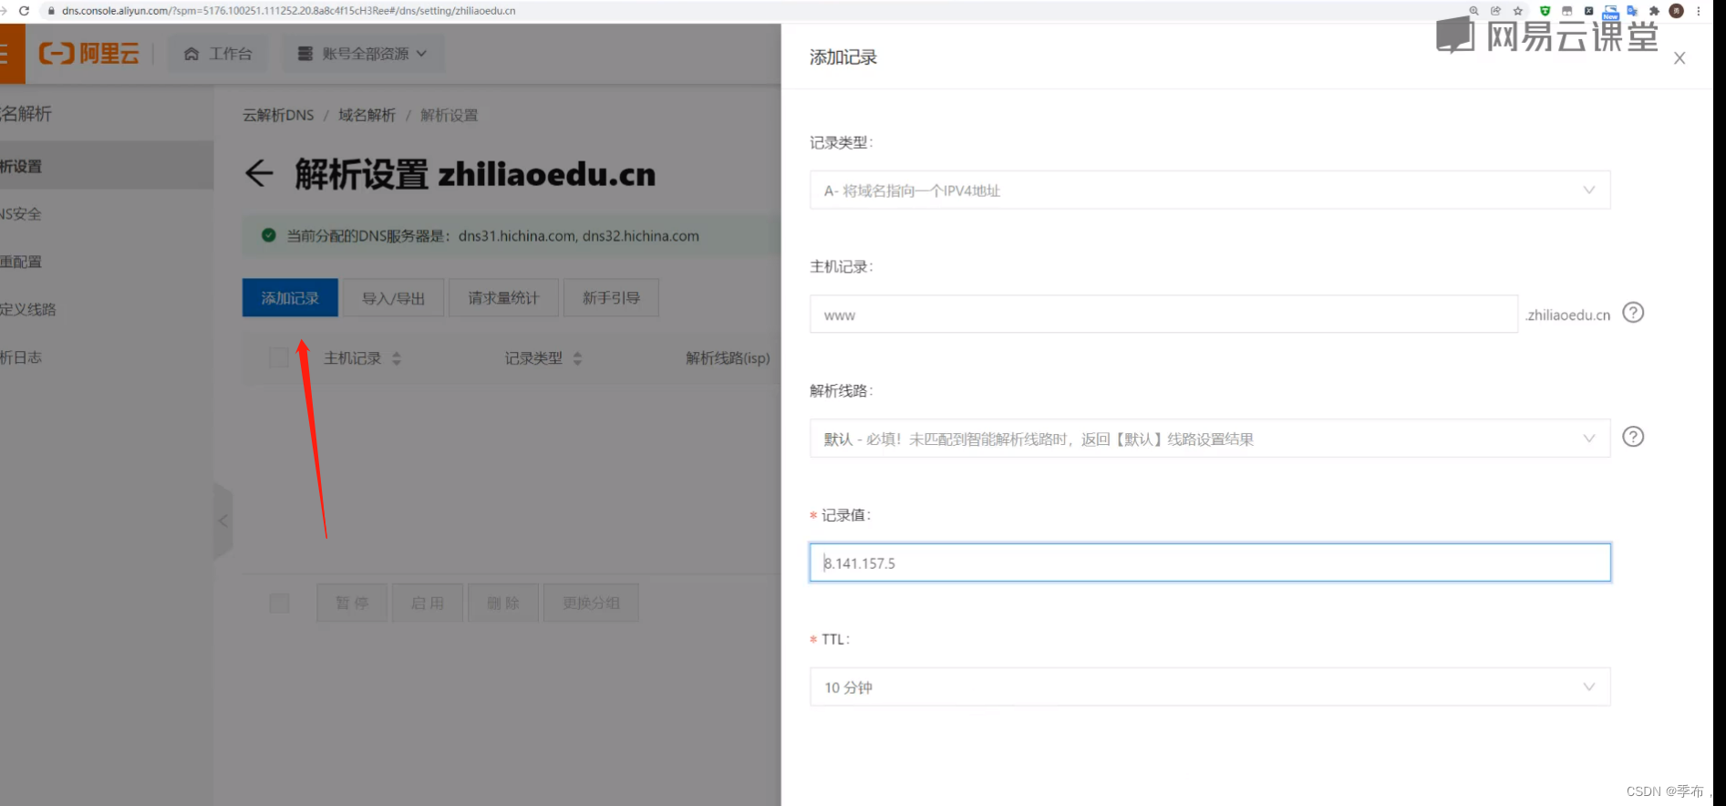1726x806 pixels.
Task: Open the 记录类型 dropdown
Action: (x=1210, y=191)
